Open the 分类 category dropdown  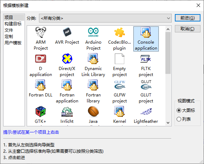click(x=105, y=18)
